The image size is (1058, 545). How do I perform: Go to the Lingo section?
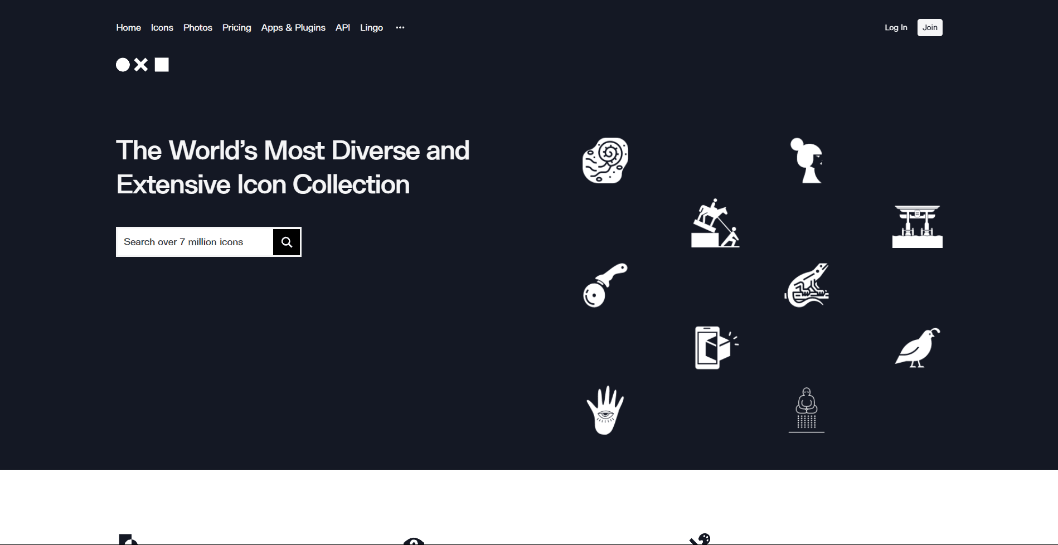click(371, 27)
